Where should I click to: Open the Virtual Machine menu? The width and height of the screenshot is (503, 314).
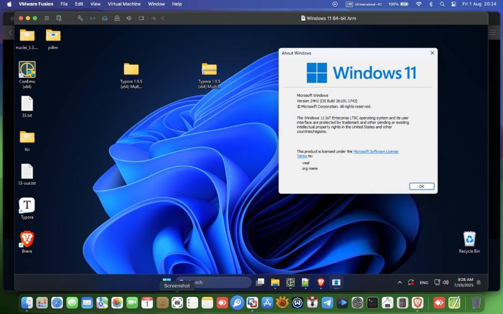124,4
